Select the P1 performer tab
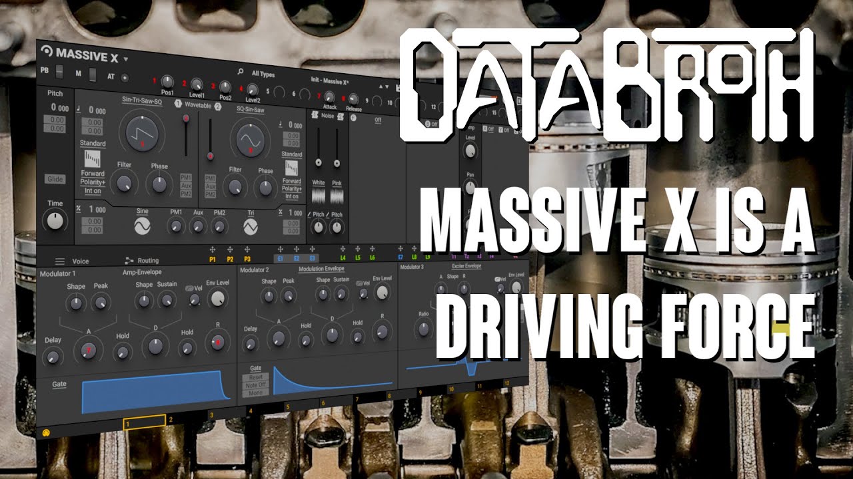853x479 pixels. (x=213, y=259)
